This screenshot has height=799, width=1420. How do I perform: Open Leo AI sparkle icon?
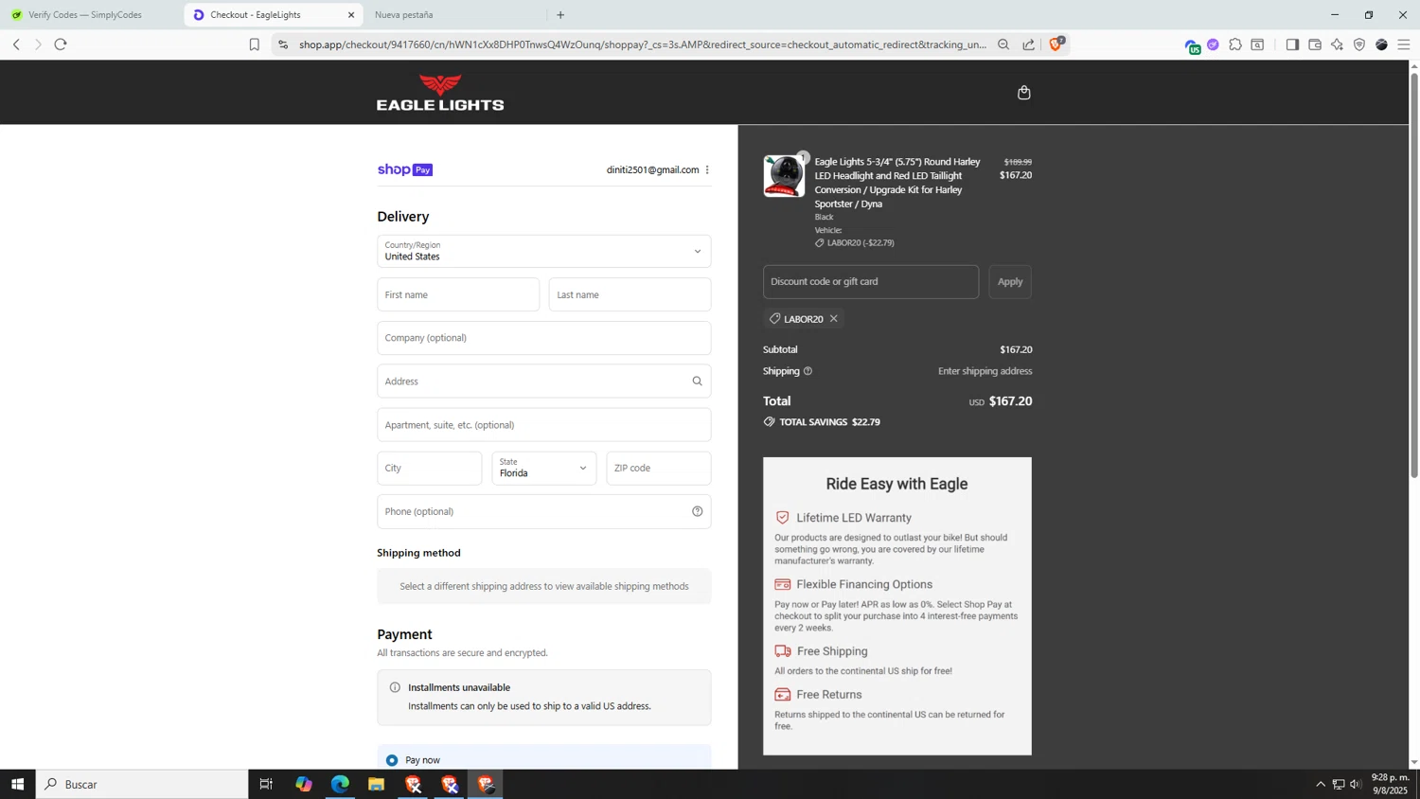tap(1337, 44)
